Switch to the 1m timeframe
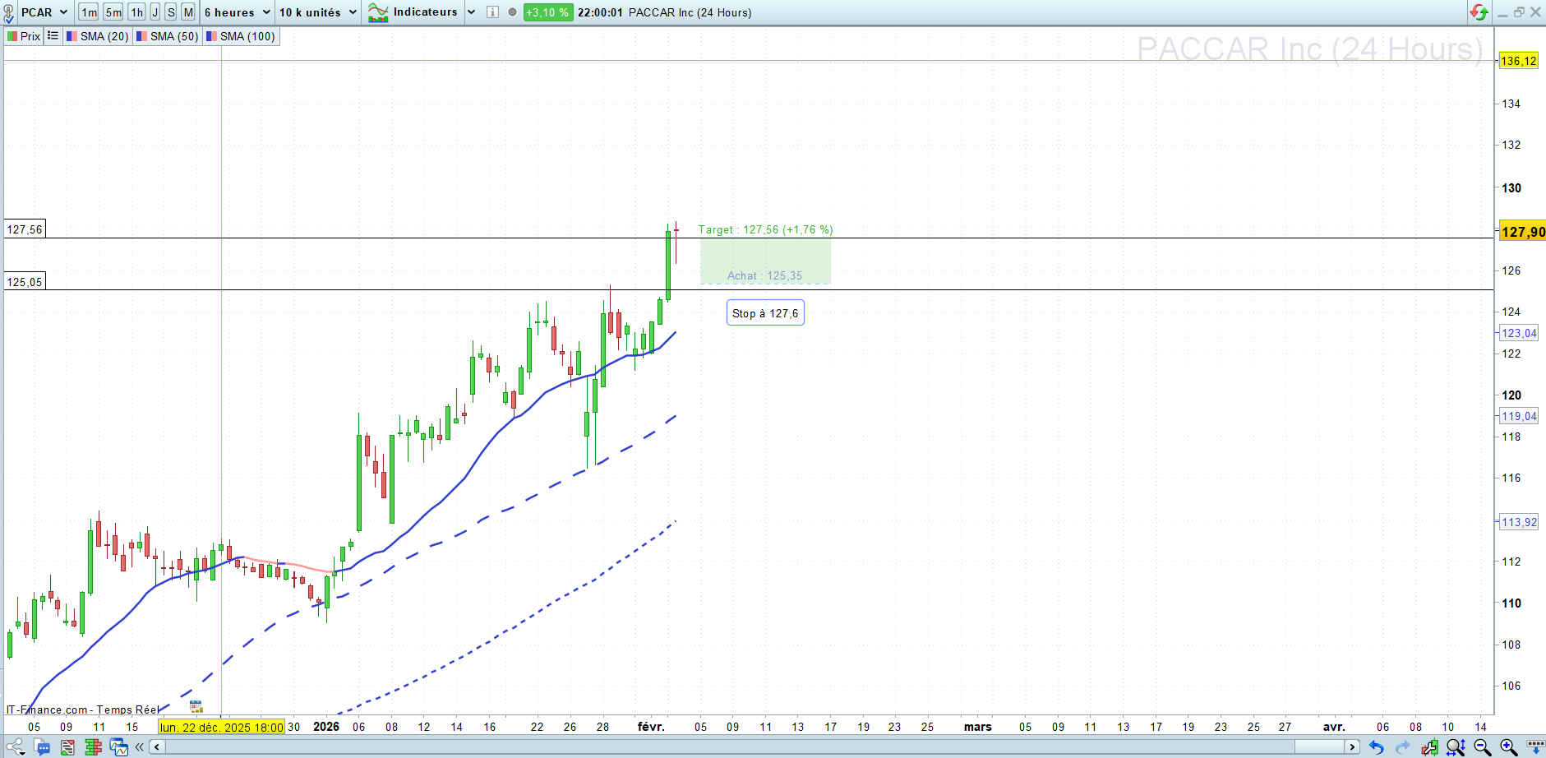 (89, 12)
